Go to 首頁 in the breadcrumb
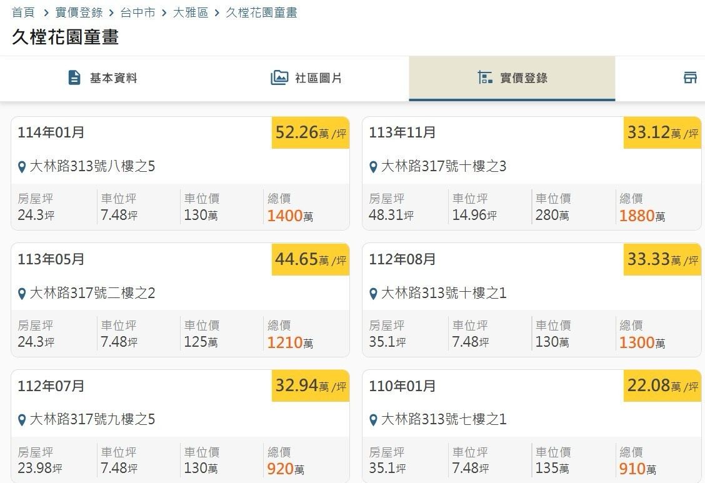This screenshot has height=483, width=705. point(23,12)
